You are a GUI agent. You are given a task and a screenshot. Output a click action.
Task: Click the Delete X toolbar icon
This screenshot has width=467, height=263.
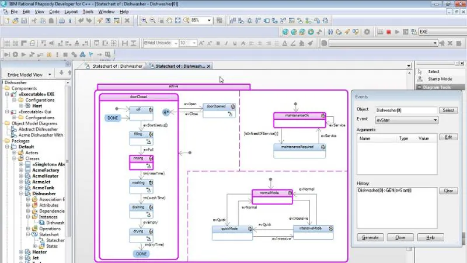pyautogui.click(x=127, y=20)
